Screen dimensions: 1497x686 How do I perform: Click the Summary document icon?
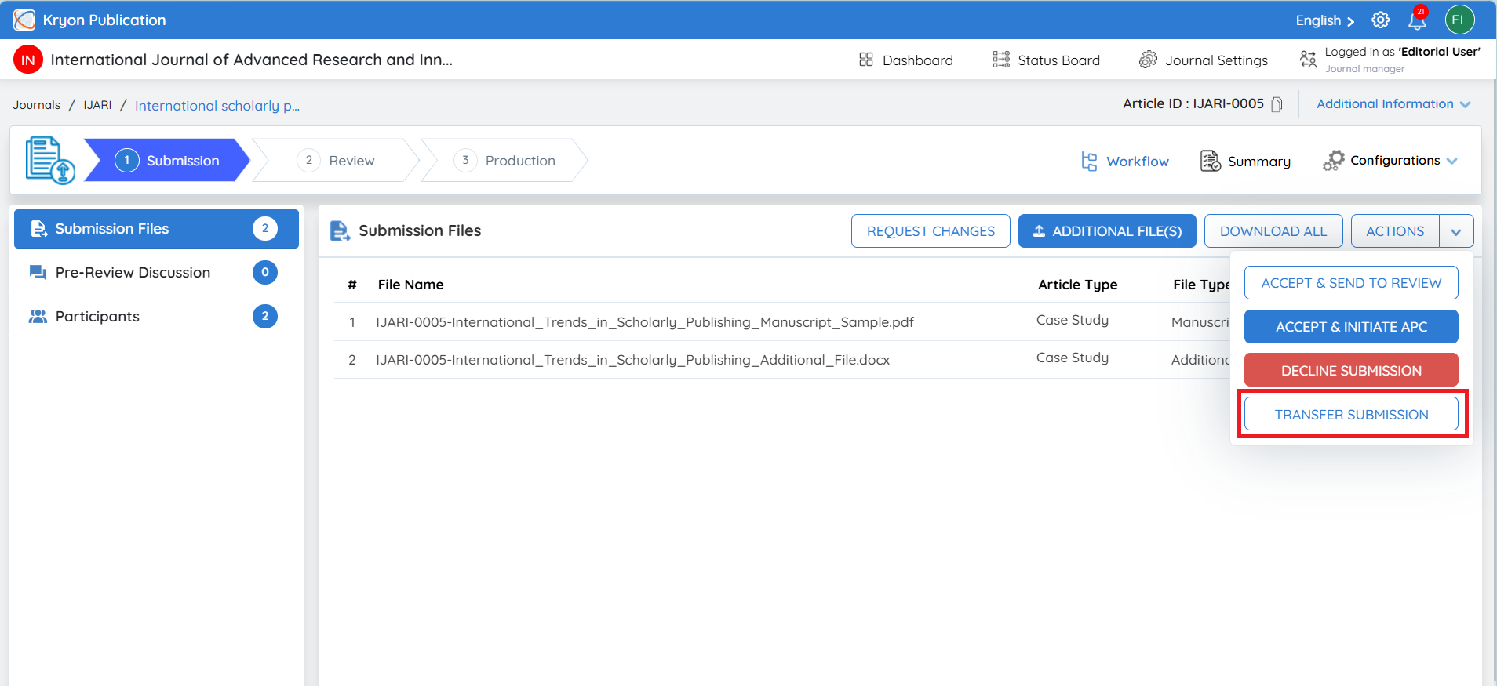(1211, 161)
